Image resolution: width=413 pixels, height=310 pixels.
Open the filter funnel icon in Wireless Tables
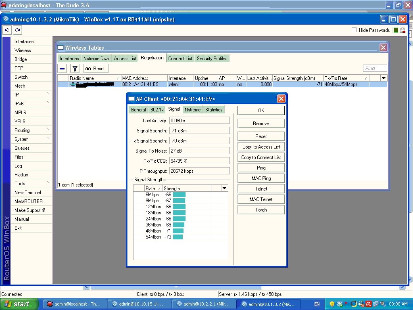(x=75, y=69)
